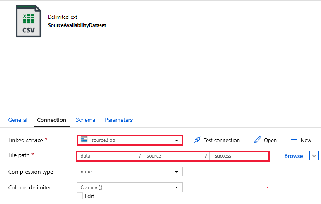Viewport: 321px width, 204px height.
Task: Open the Compression type dropdown
Action: point(176,172)
